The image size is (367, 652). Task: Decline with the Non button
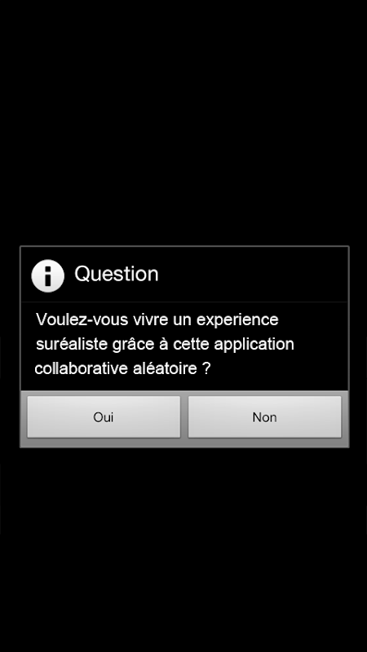click(264, 416)
